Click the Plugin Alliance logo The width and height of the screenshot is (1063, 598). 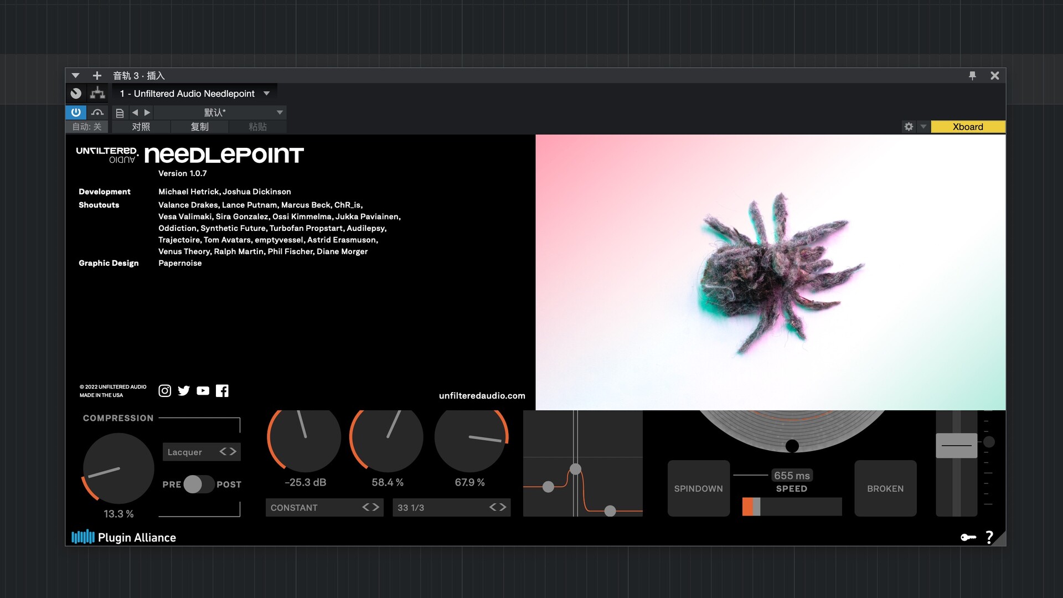(x=124, y=537)
